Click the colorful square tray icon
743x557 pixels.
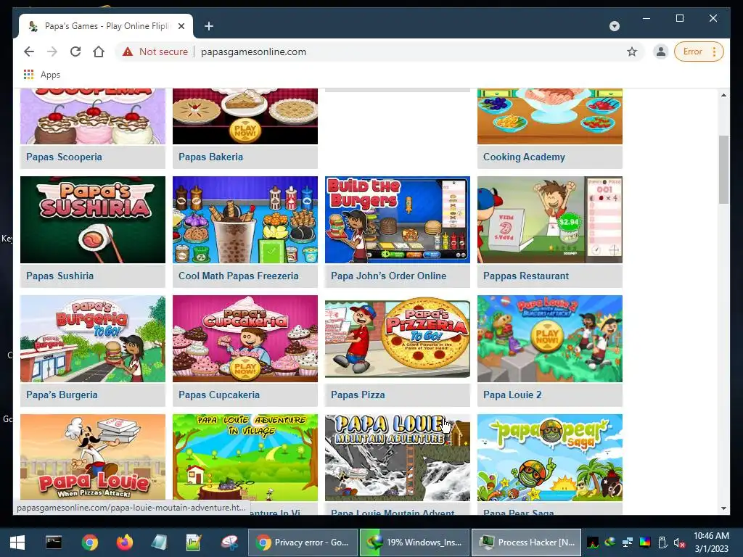645,542
